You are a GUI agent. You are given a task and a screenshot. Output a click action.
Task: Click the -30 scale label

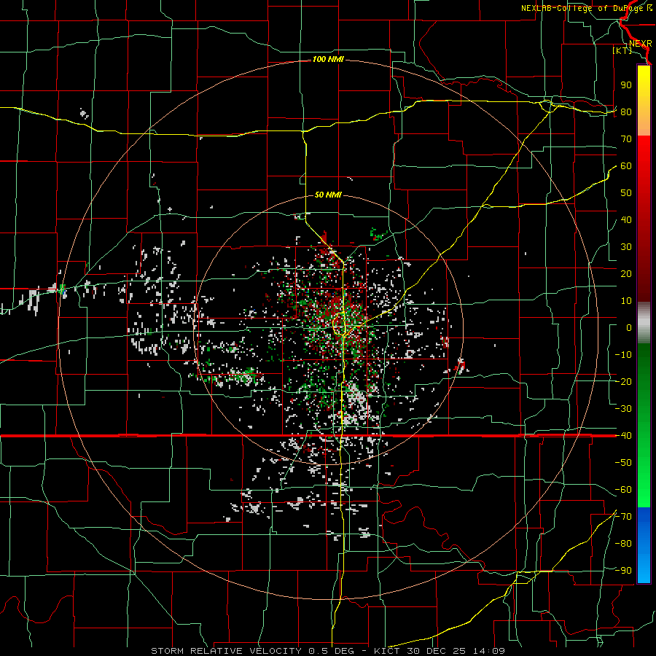click(623, 409)
